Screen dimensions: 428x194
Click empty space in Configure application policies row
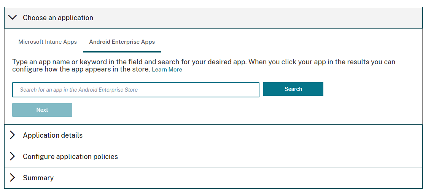(x=266, y=157)
